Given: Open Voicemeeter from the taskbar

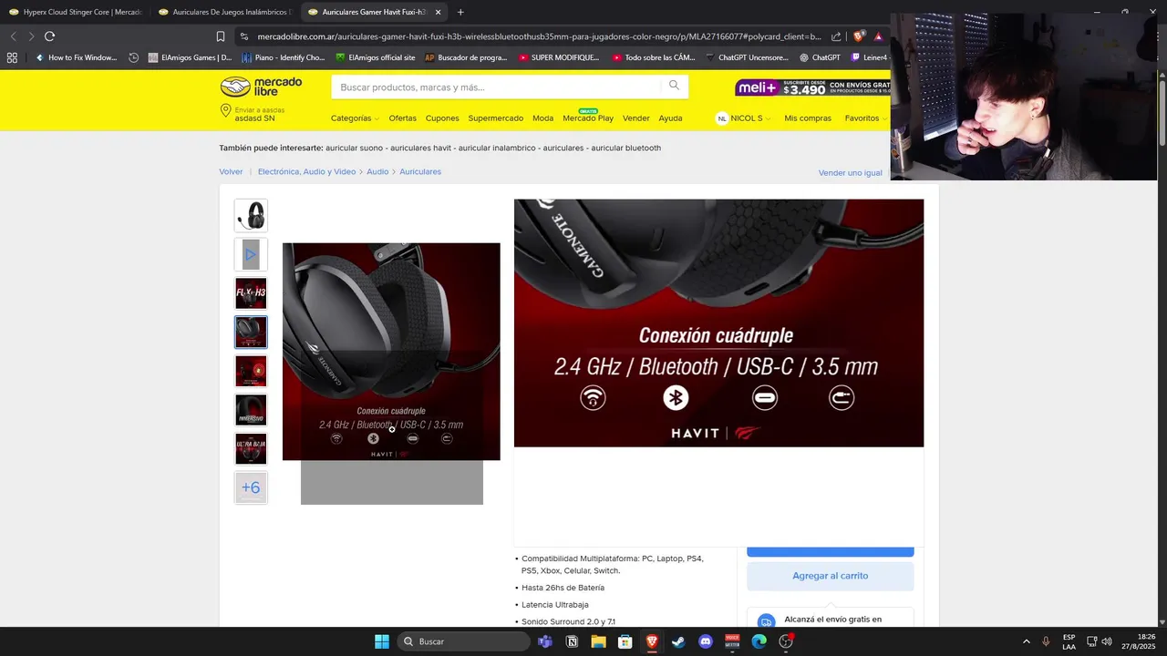Looking at the screenshot, I should (x=732, y=641).
